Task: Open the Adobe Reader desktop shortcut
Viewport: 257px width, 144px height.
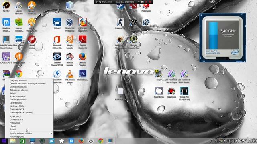Action: point(82,40)
